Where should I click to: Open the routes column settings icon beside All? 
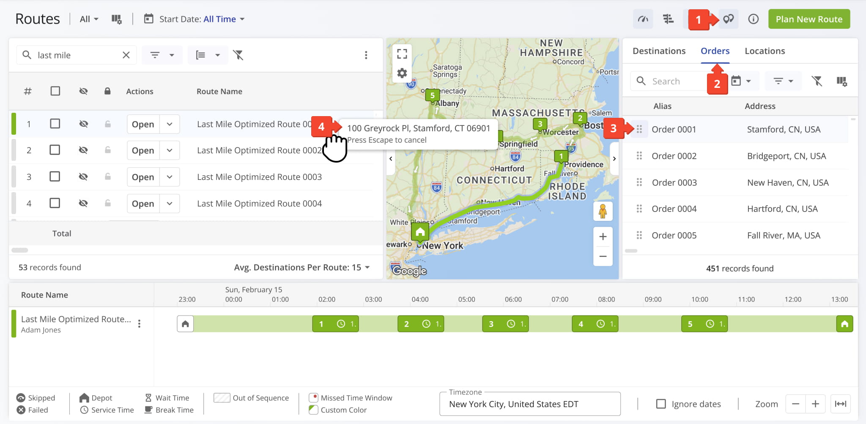(x=116, y=19)
